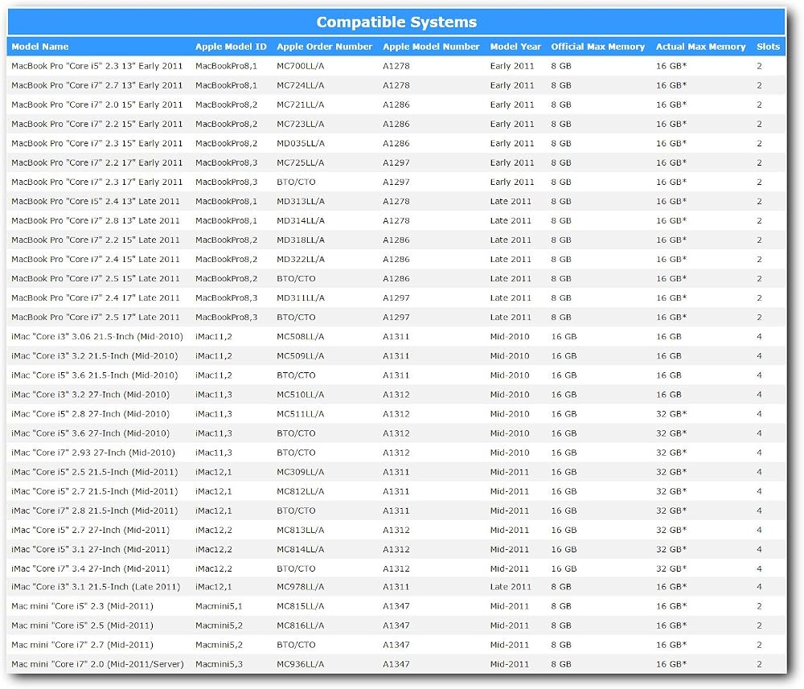804x689 pixels.
Task: Click the Compatible Systems title
Action: coord(396,22)
